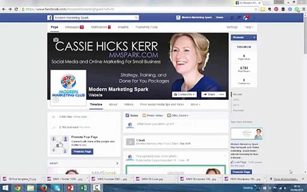Launch Firefox from the taskbar
307x192 pixels.
coord(44,188)
